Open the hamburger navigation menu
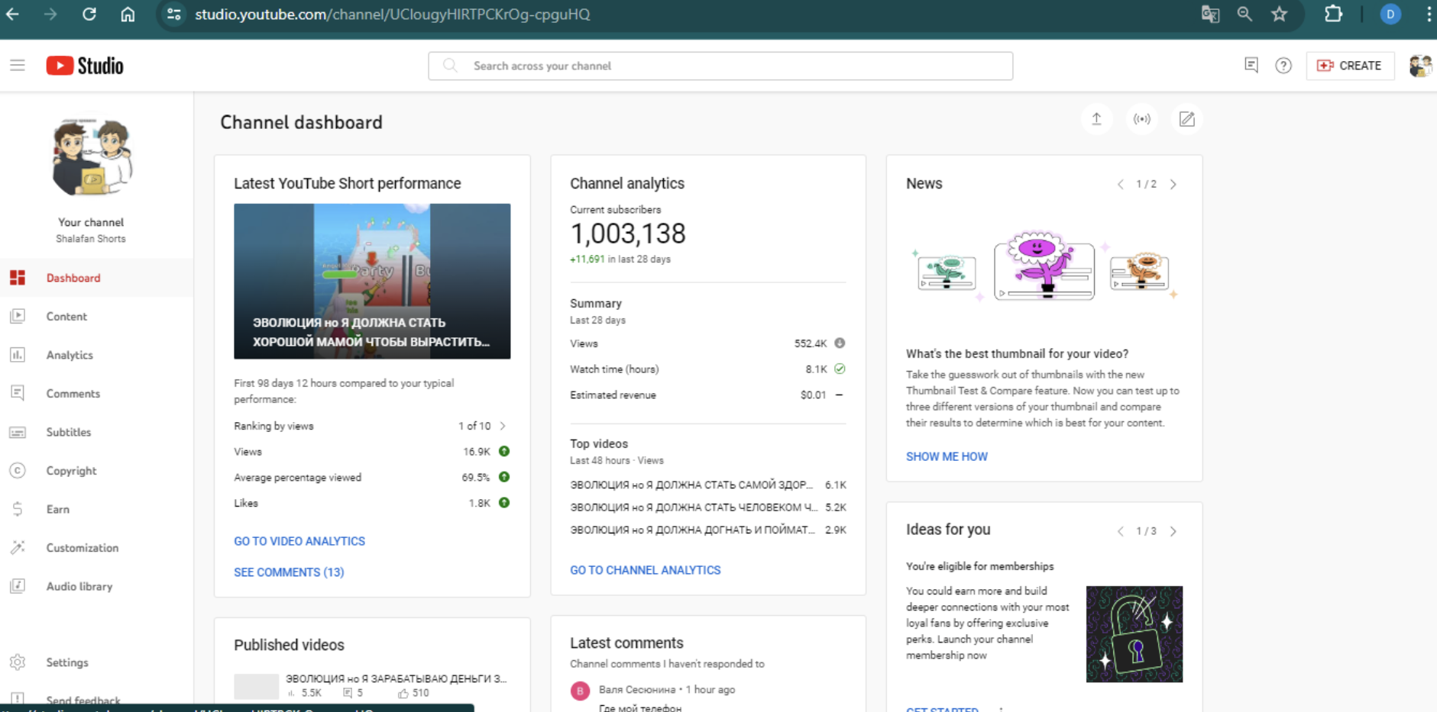This screenshot has height=712, width=1437. (x=18, y=66)
